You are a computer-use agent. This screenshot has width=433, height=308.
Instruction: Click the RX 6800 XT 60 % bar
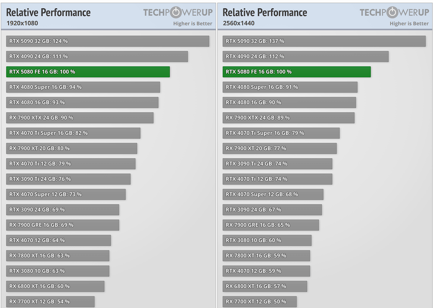pyautogui.click(x=55, y=286)
